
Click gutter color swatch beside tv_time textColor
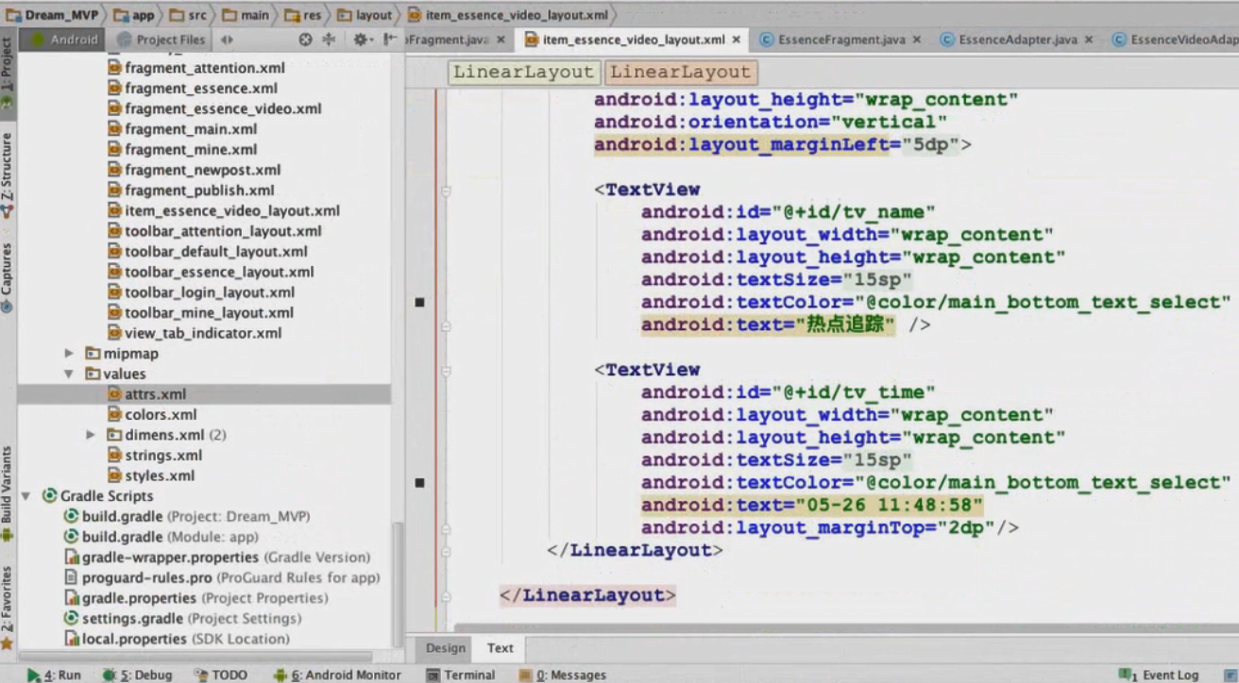point(419,482)
